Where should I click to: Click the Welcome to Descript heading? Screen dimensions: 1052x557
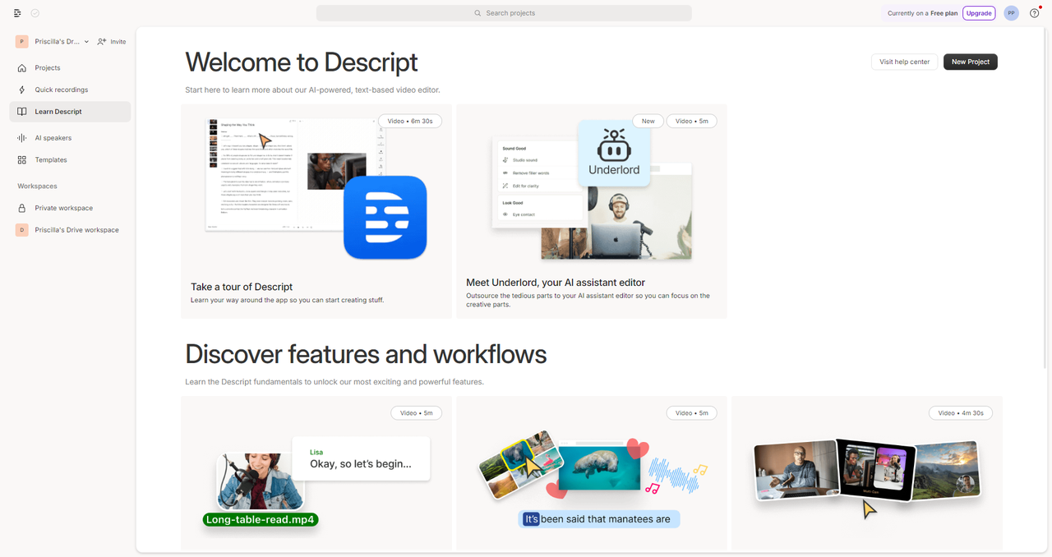click(302, 62)
